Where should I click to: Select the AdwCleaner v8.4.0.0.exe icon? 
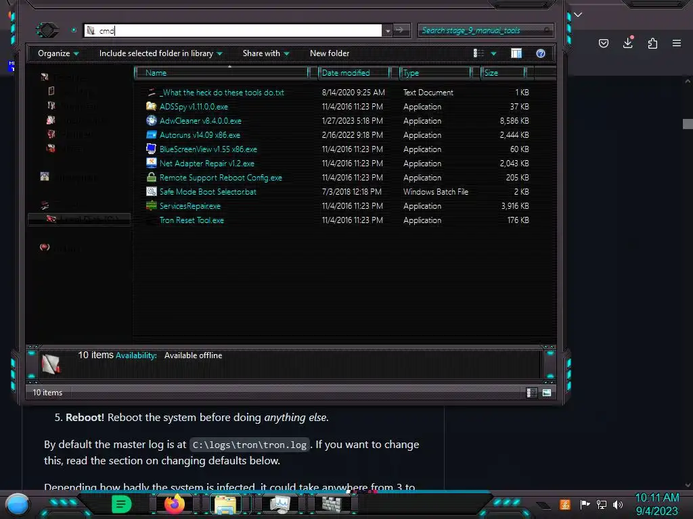151,120
